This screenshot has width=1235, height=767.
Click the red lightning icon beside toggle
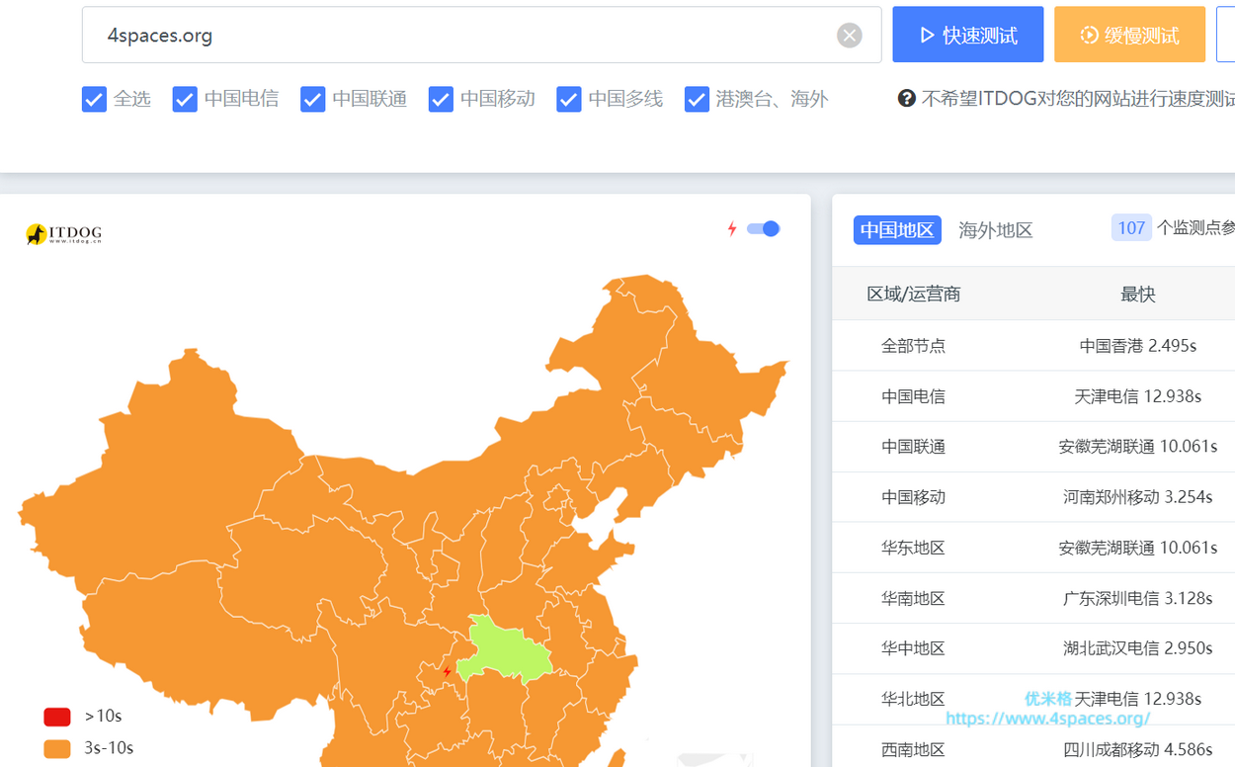[x=732, y=229]
